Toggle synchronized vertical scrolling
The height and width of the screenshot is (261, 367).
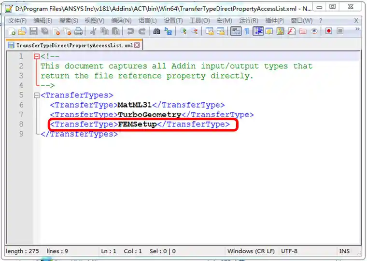click(x=209, y=31)
